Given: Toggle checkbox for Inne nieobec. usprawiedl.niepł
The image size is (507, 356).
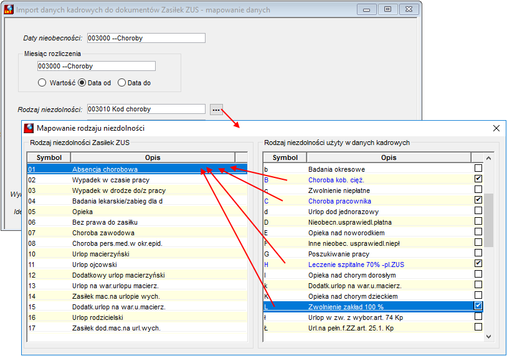Looking at the screenshot, I should [478, 242].
